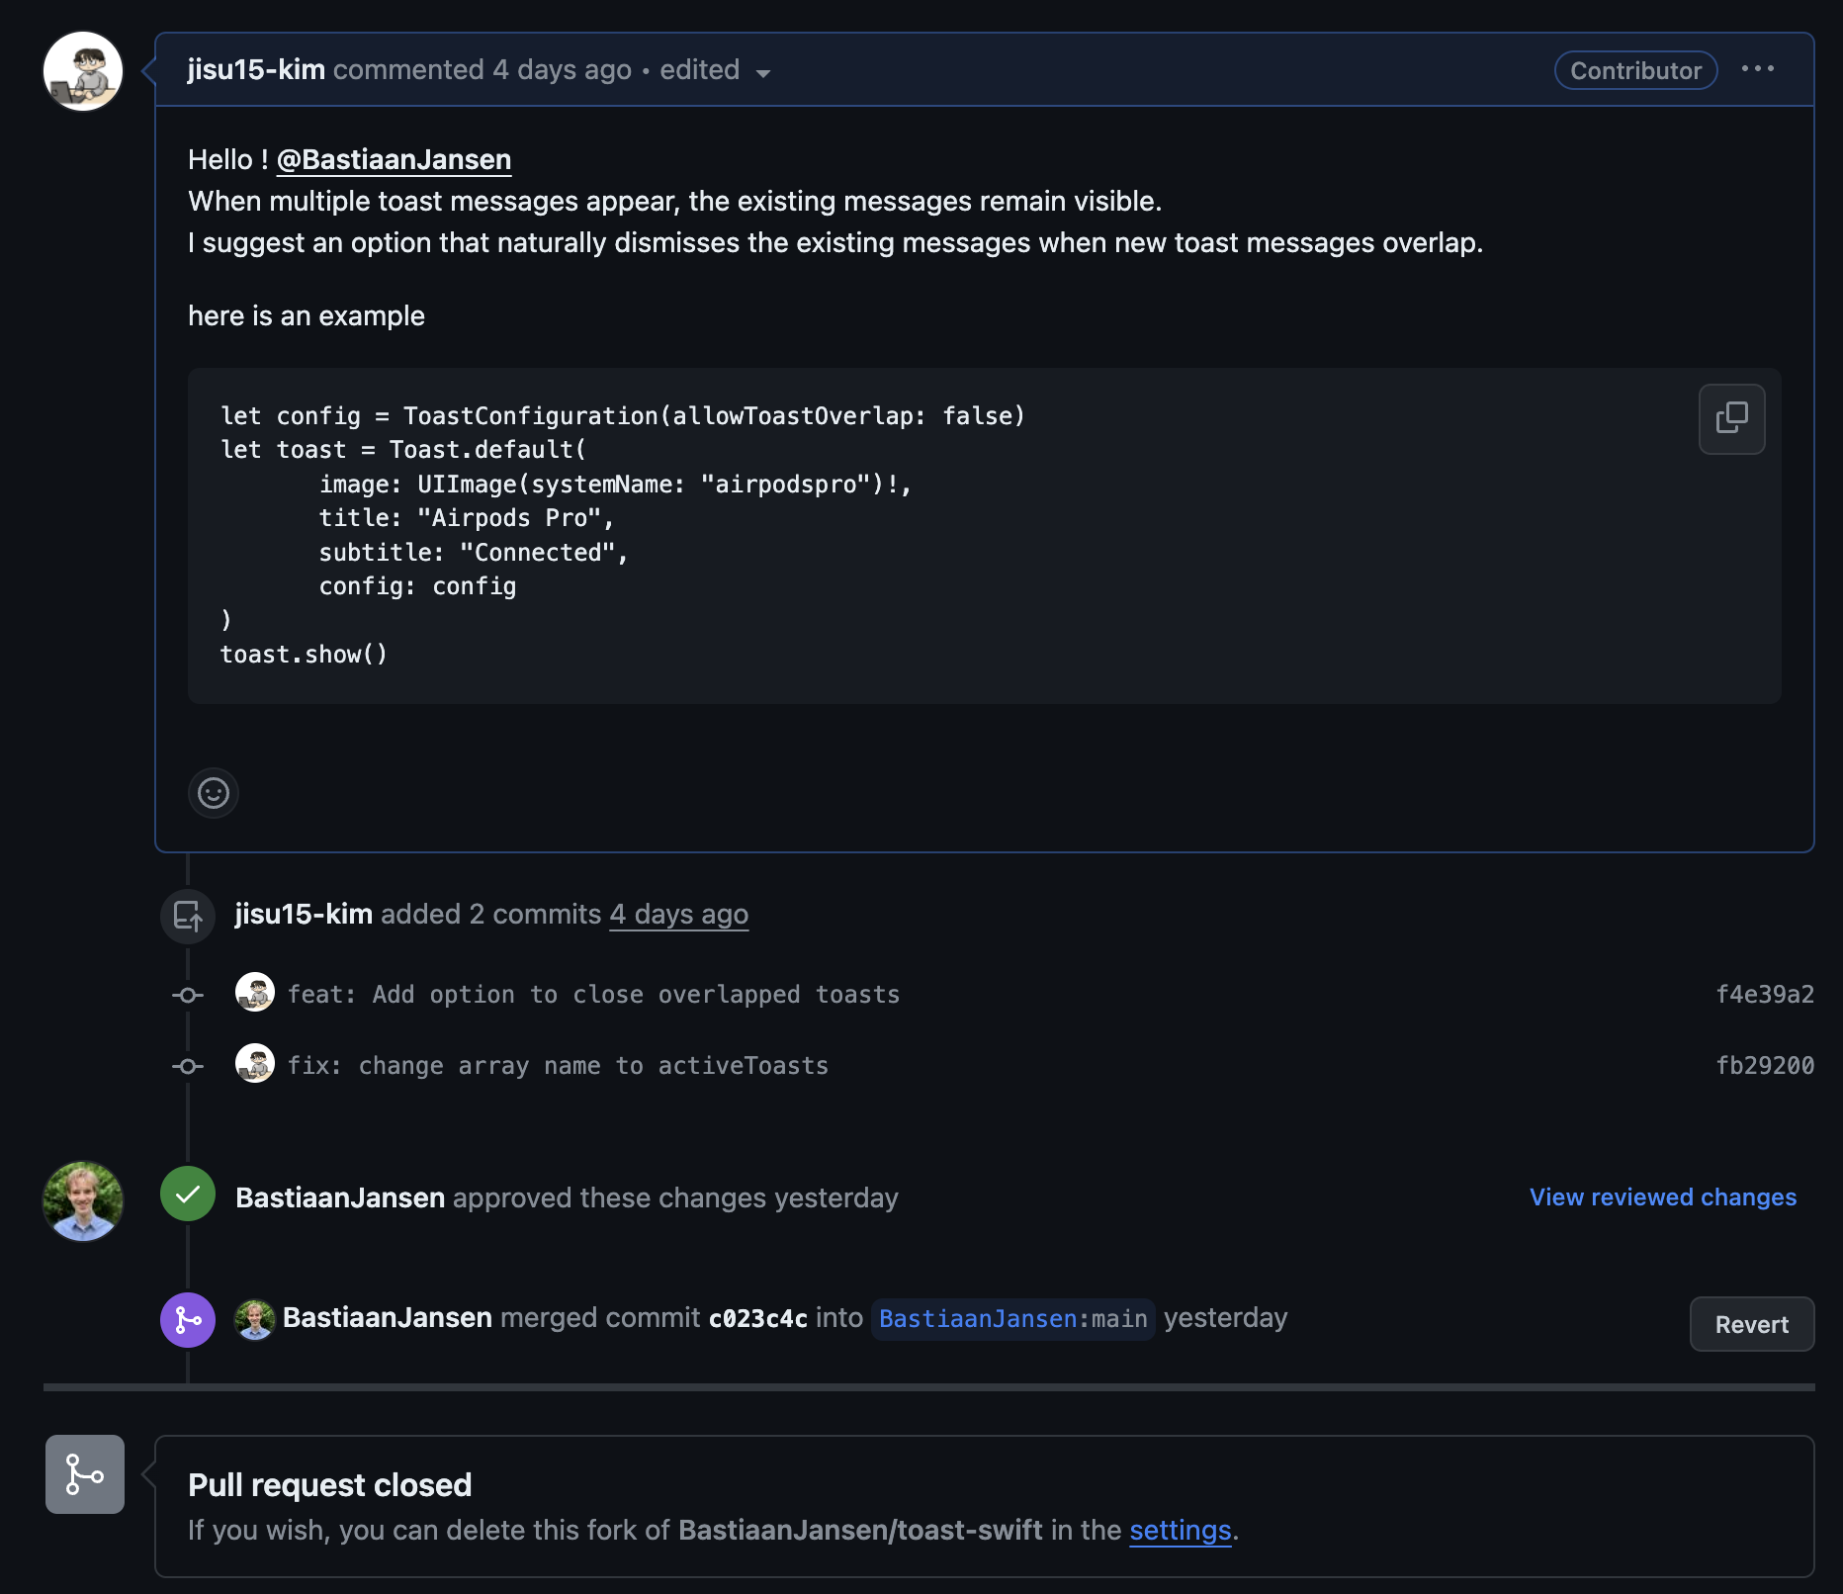Image resolution: width=1843 pixels, height=1594 pixels.
Task: Click the code line 'toast.show()'
Action: 304,655
